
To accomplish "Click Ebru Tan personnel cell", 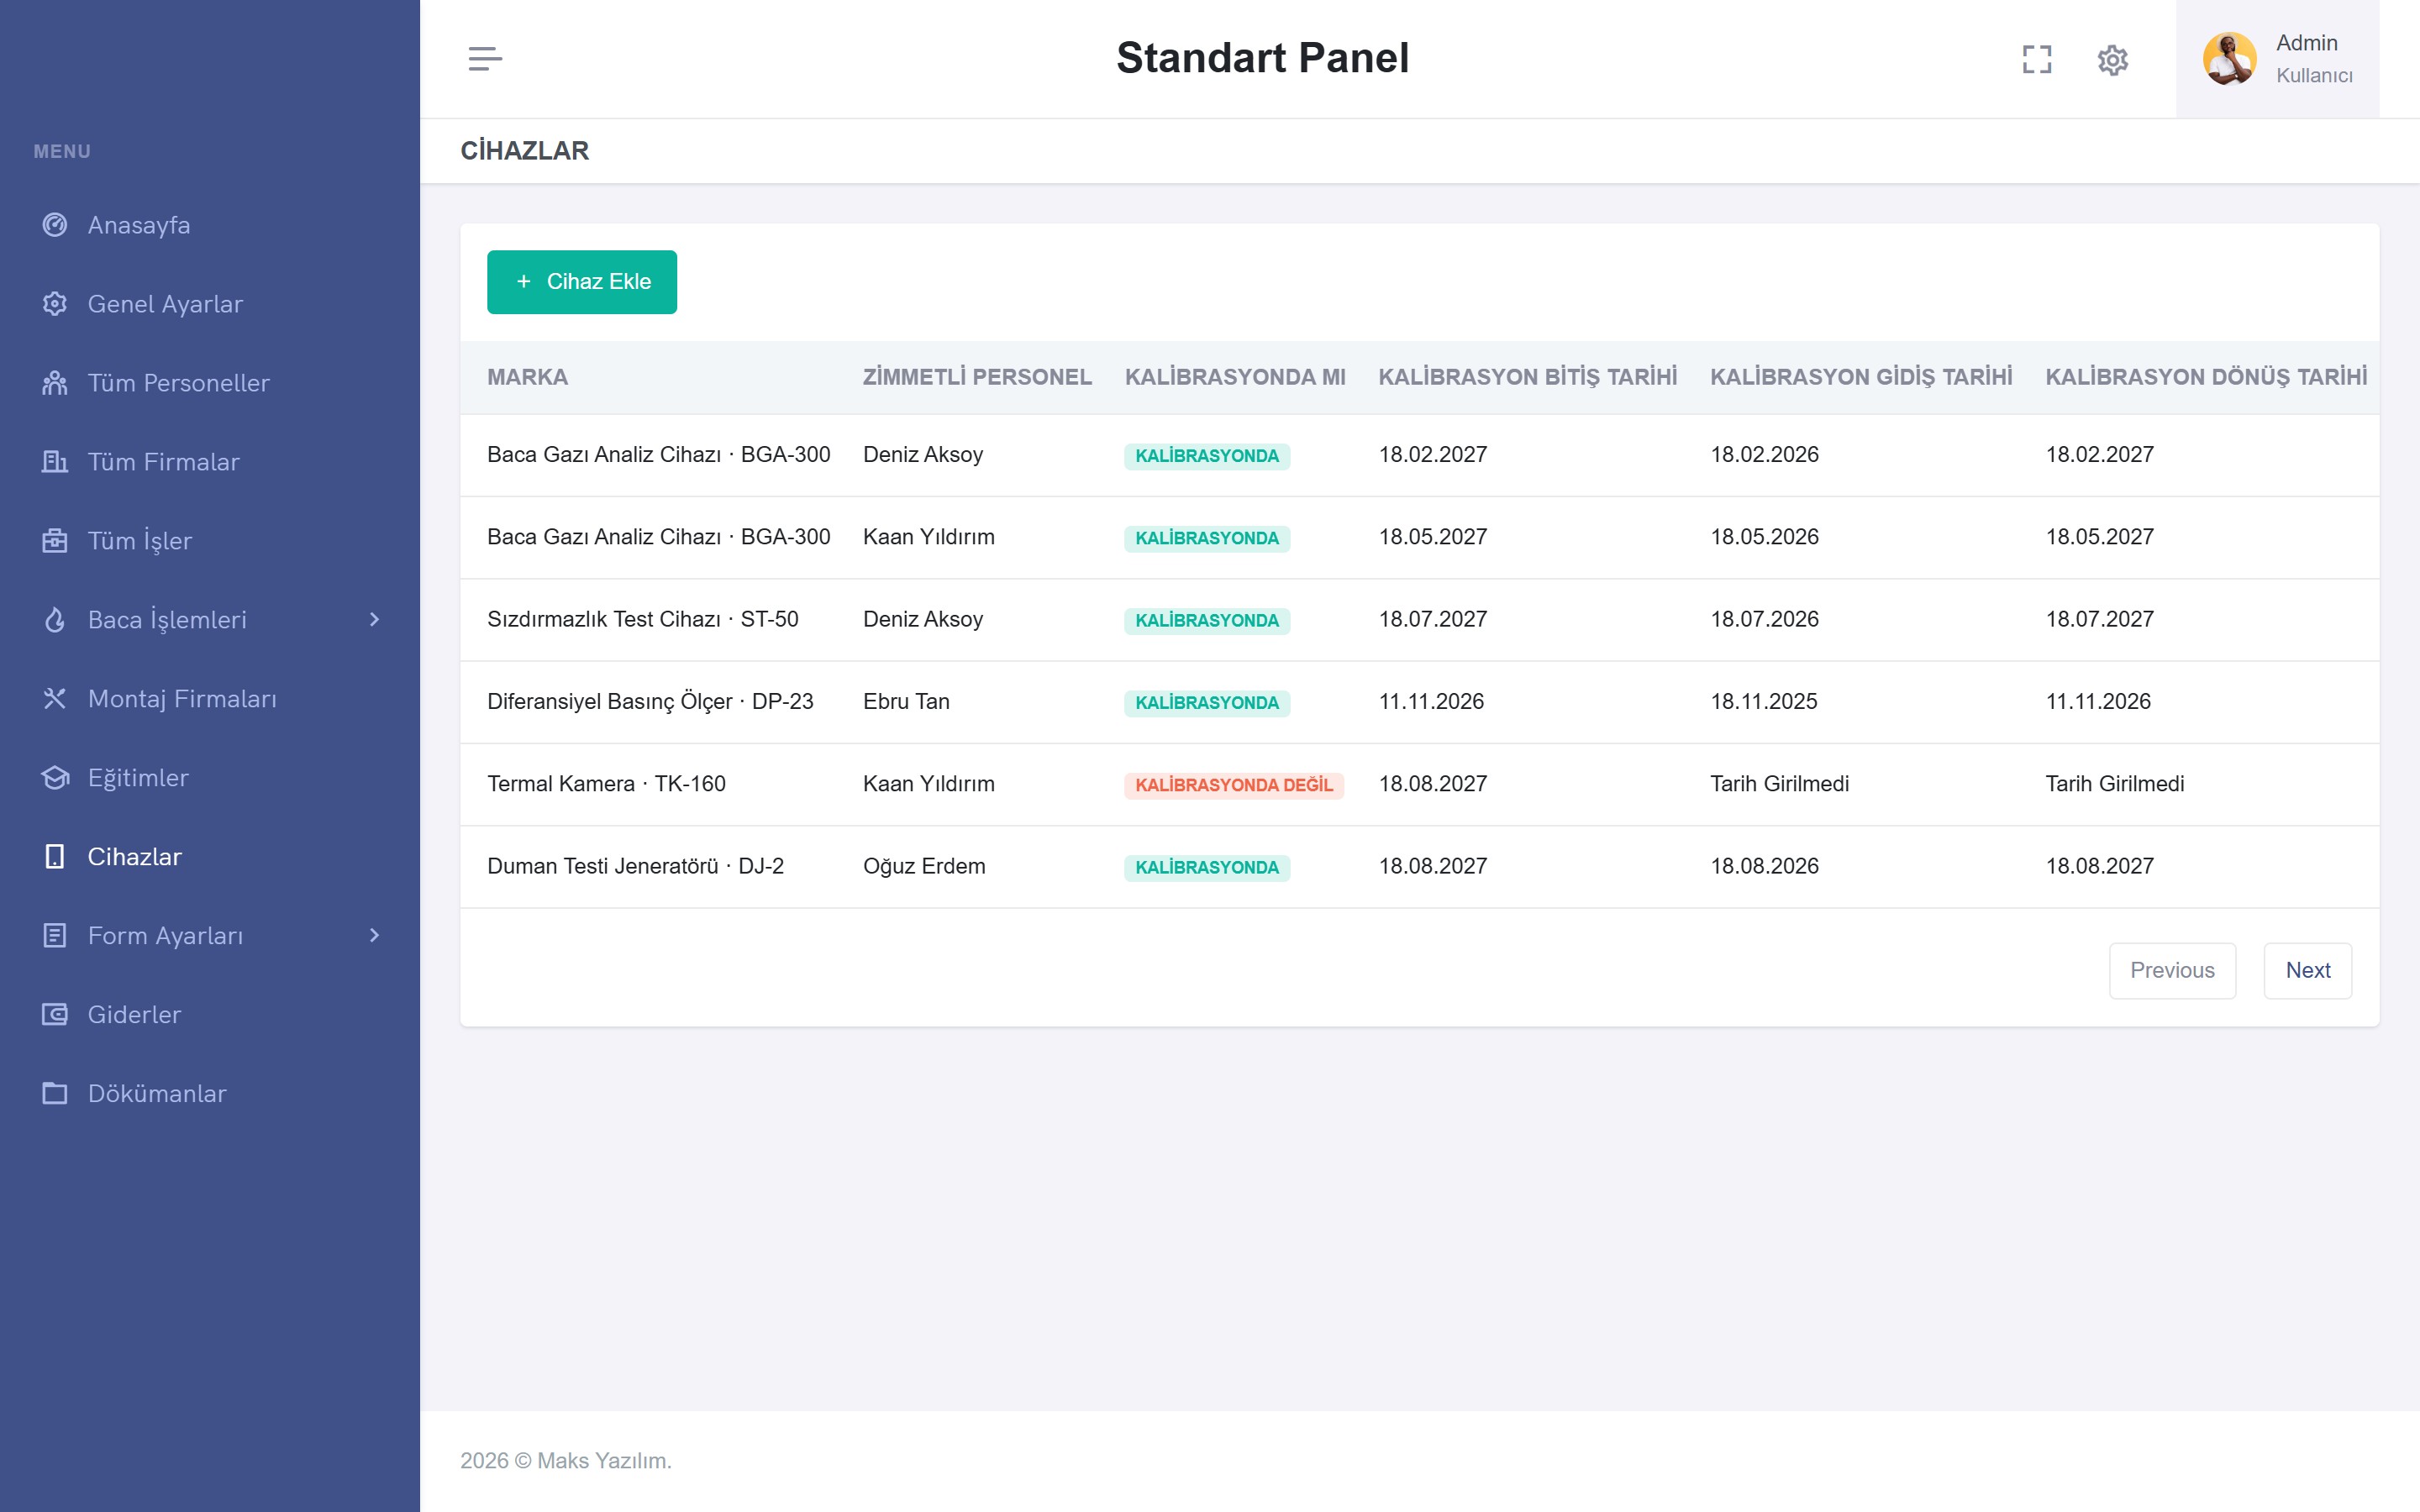I will click(906, 702).
